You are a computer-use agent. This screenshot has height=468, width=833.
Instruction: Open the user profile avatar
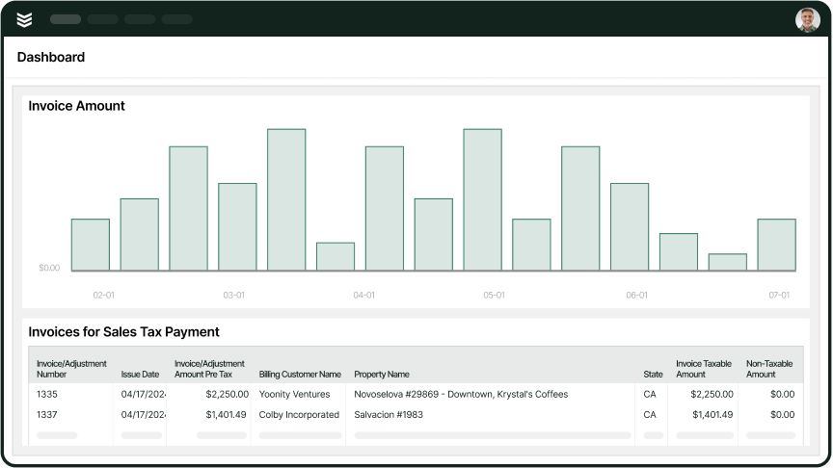(807, 19)
